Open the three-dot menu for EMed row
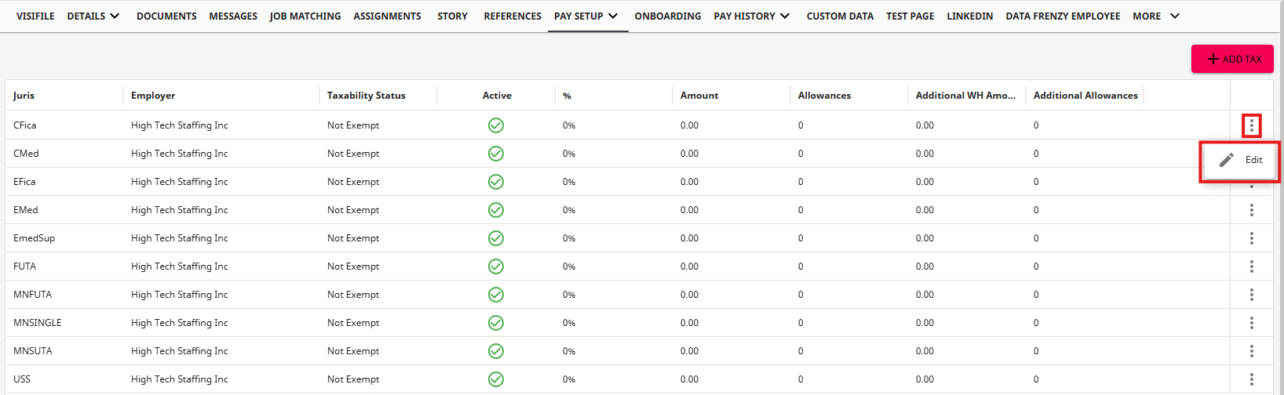 1251,210
